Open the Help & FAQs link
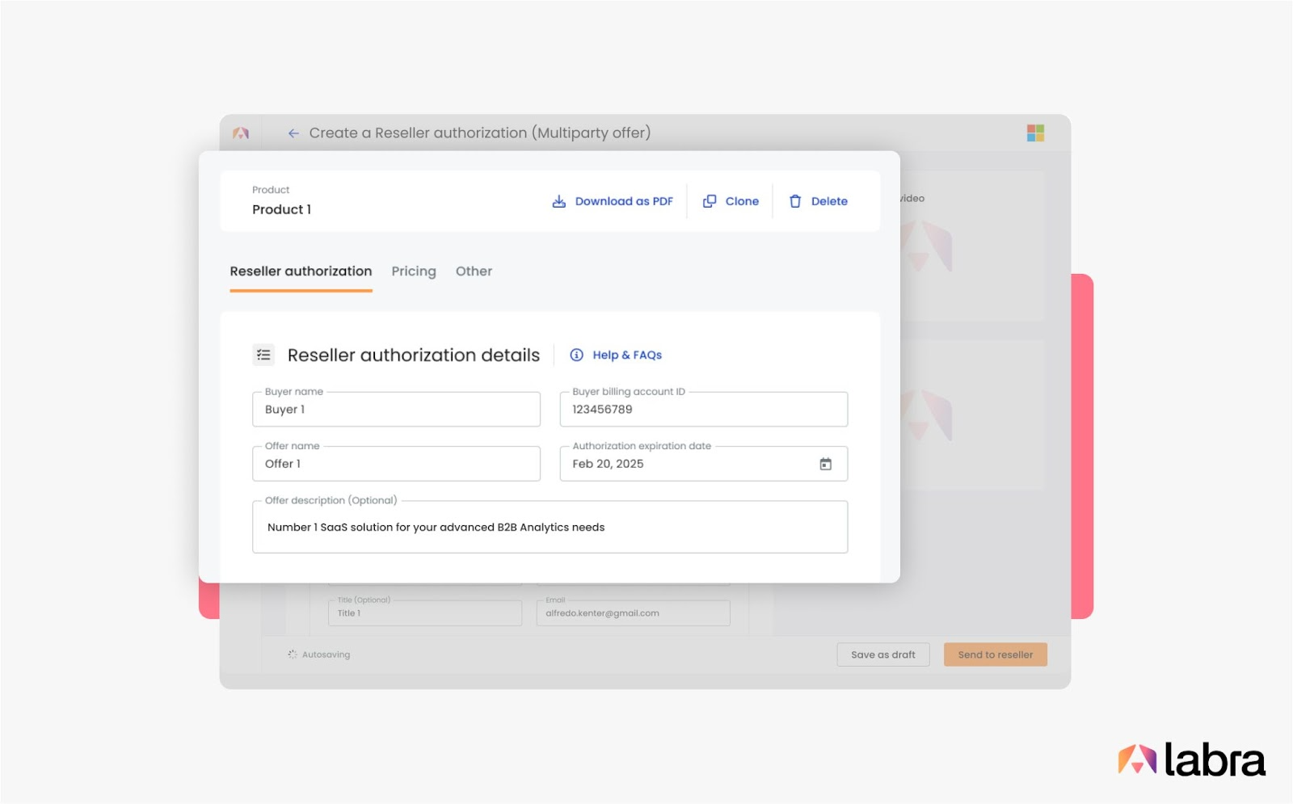The image size is (1293, 804). pos(627,355)
